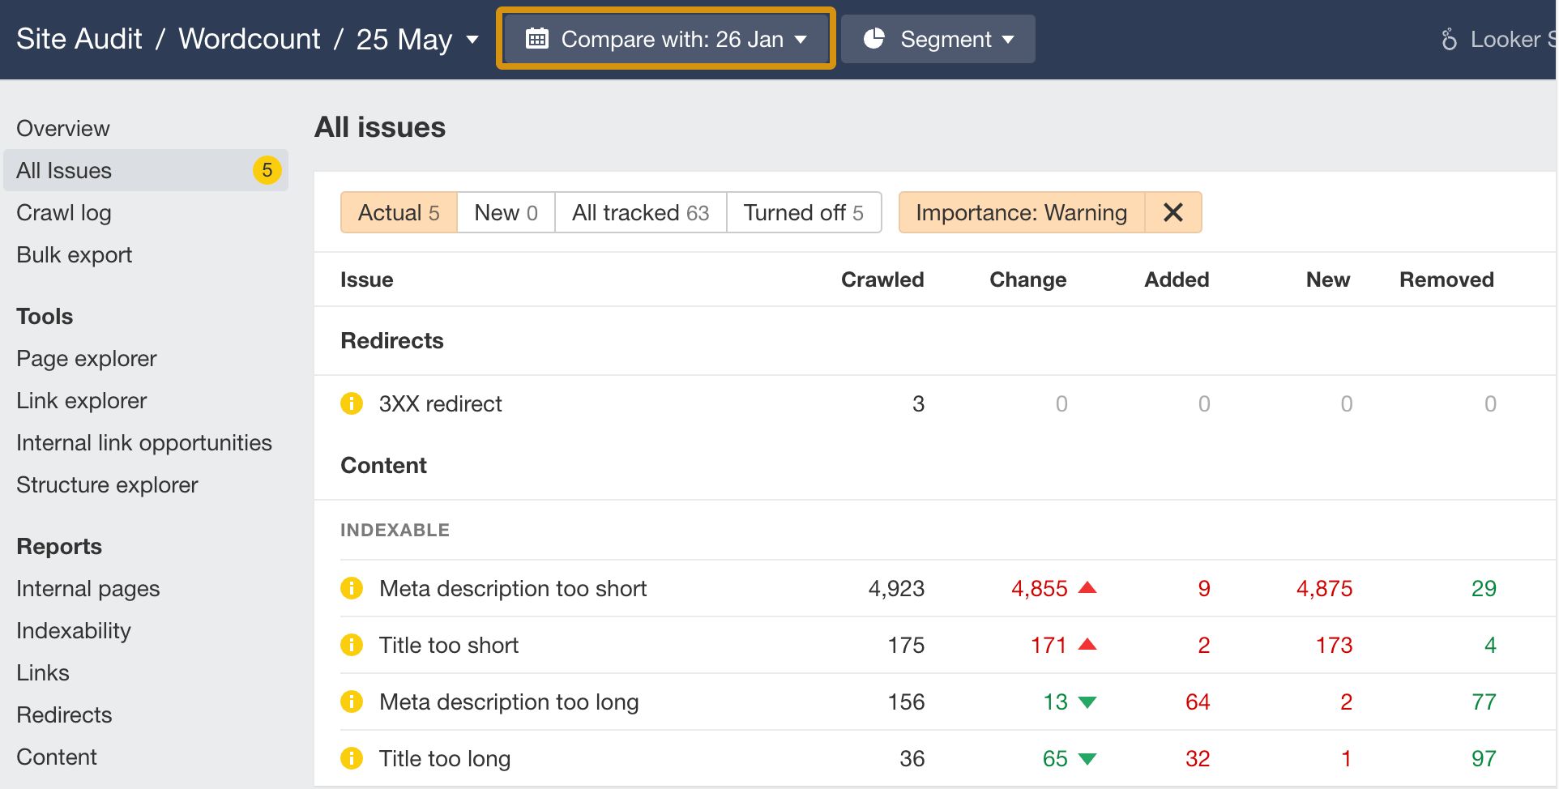Click the warning icon beside Title too short

(352, 645)
